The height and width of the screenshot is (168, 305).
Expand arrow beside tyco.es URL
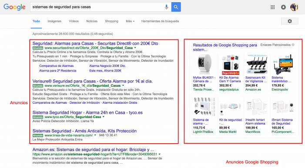[x=104, y=117]
